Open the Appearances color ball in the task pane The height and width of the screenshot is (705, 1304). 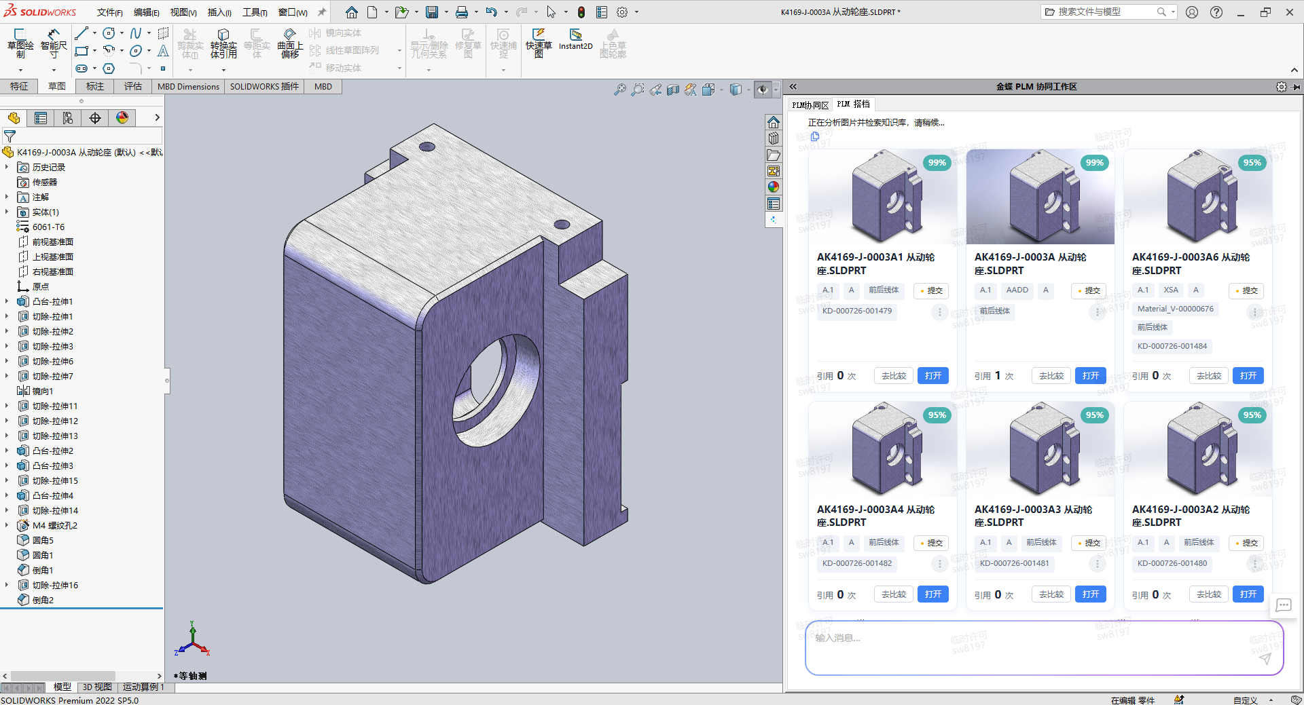click(774, 187)
